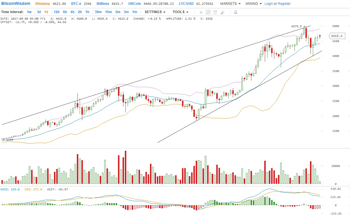Select the crosshair cursor tool

coord(201,12)
